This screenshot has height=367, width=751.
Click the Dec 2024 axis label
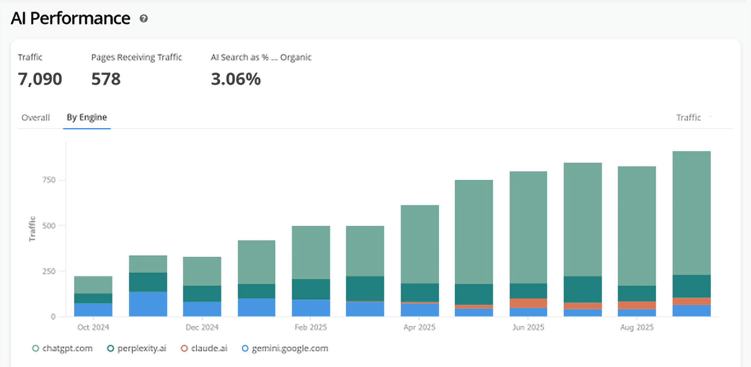click(x=202, y=327)
